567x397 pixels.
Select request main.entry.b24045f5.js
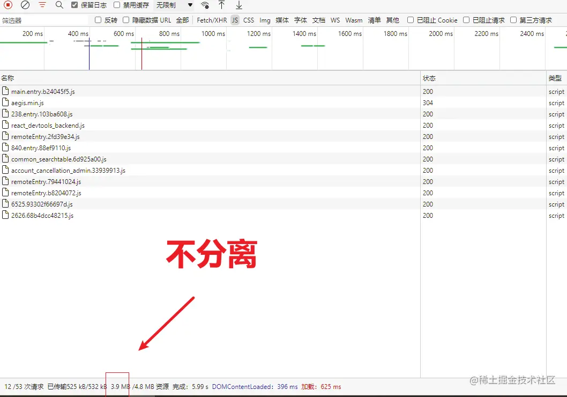point(283,91)
